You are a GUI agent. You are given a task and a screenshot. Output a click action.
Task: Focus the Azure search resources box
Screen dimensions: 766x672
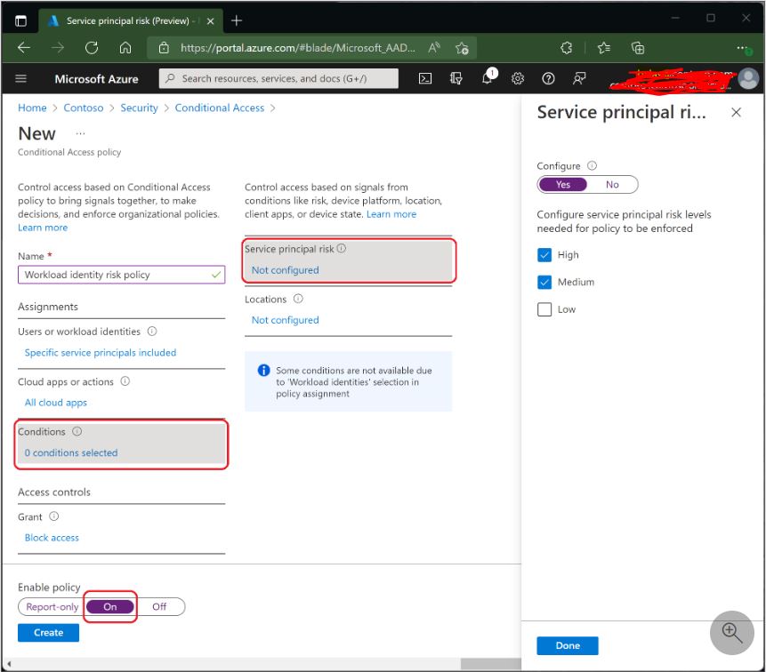point(278,78)
